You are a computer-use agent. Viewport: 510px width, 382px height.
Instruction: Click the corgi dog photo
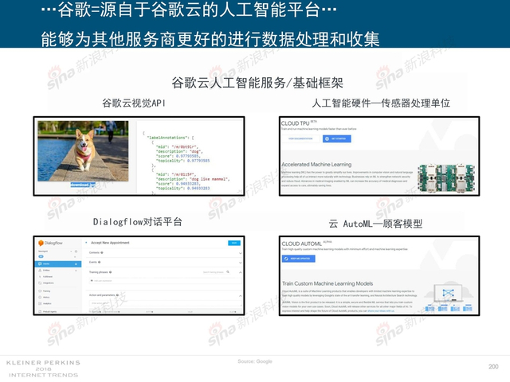(83, 150)
